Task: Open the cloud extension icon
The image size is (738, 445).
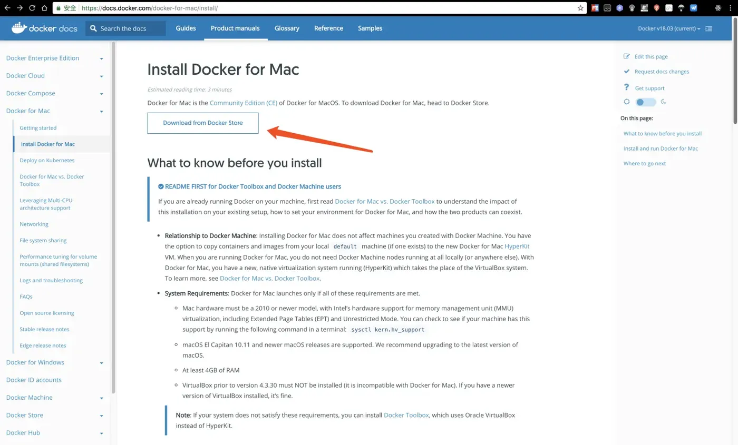Action: tap(668, 8)
